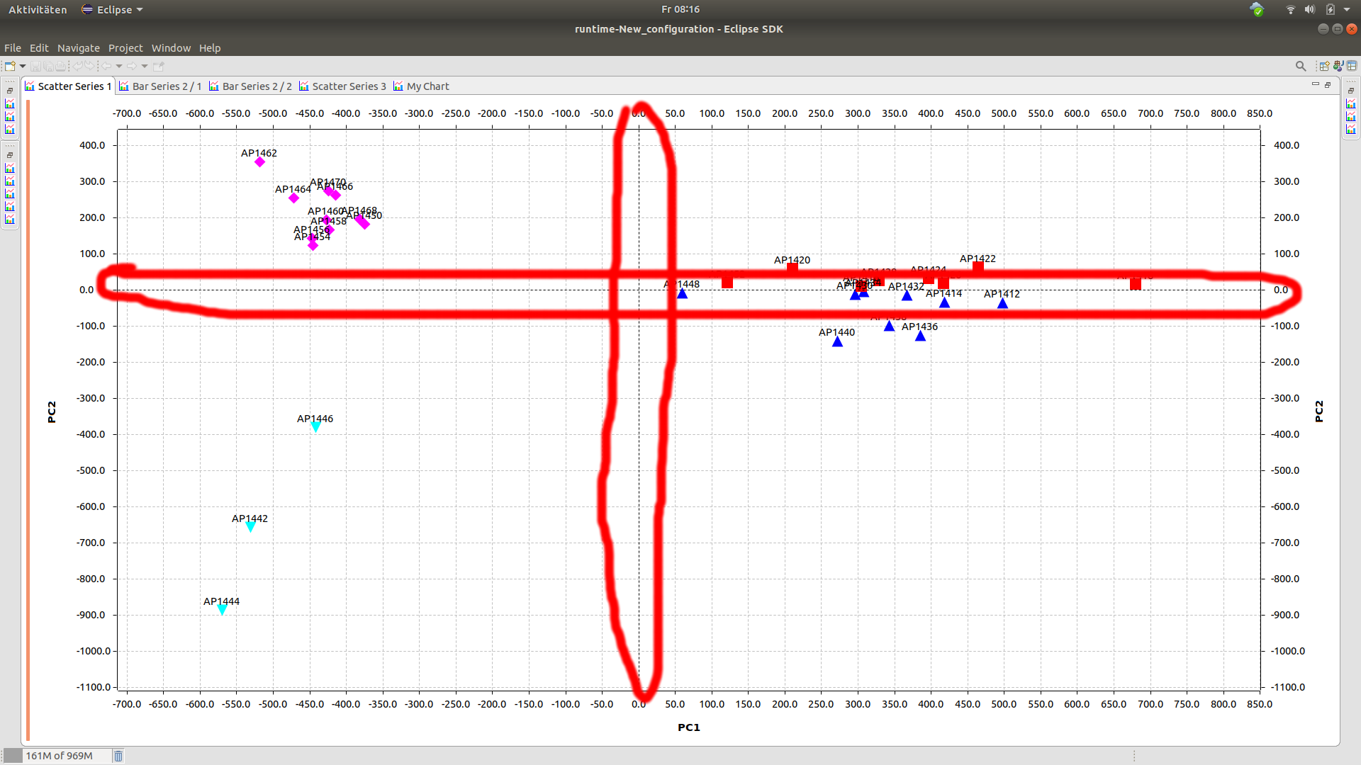Viewport: 1361px width, 765px height.
Task: Click the New wizard toolbar icon
Action: [x=10, y=66]
